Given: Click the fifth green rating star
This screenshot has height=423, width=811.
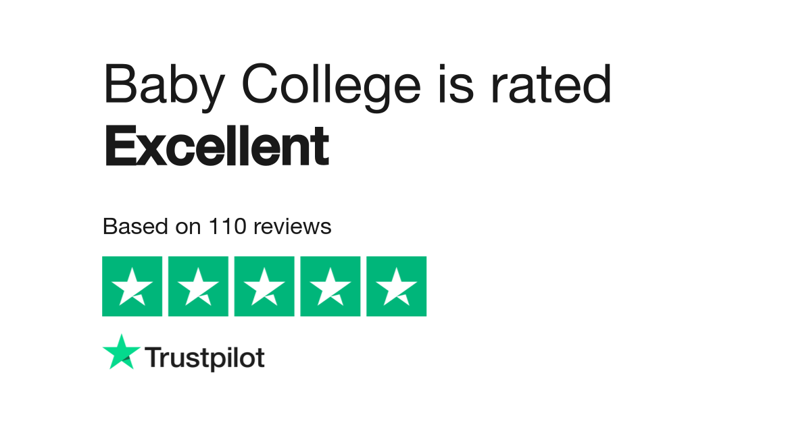Looking at the screenshot, I should pyautogui.click(x=397, y=286).
